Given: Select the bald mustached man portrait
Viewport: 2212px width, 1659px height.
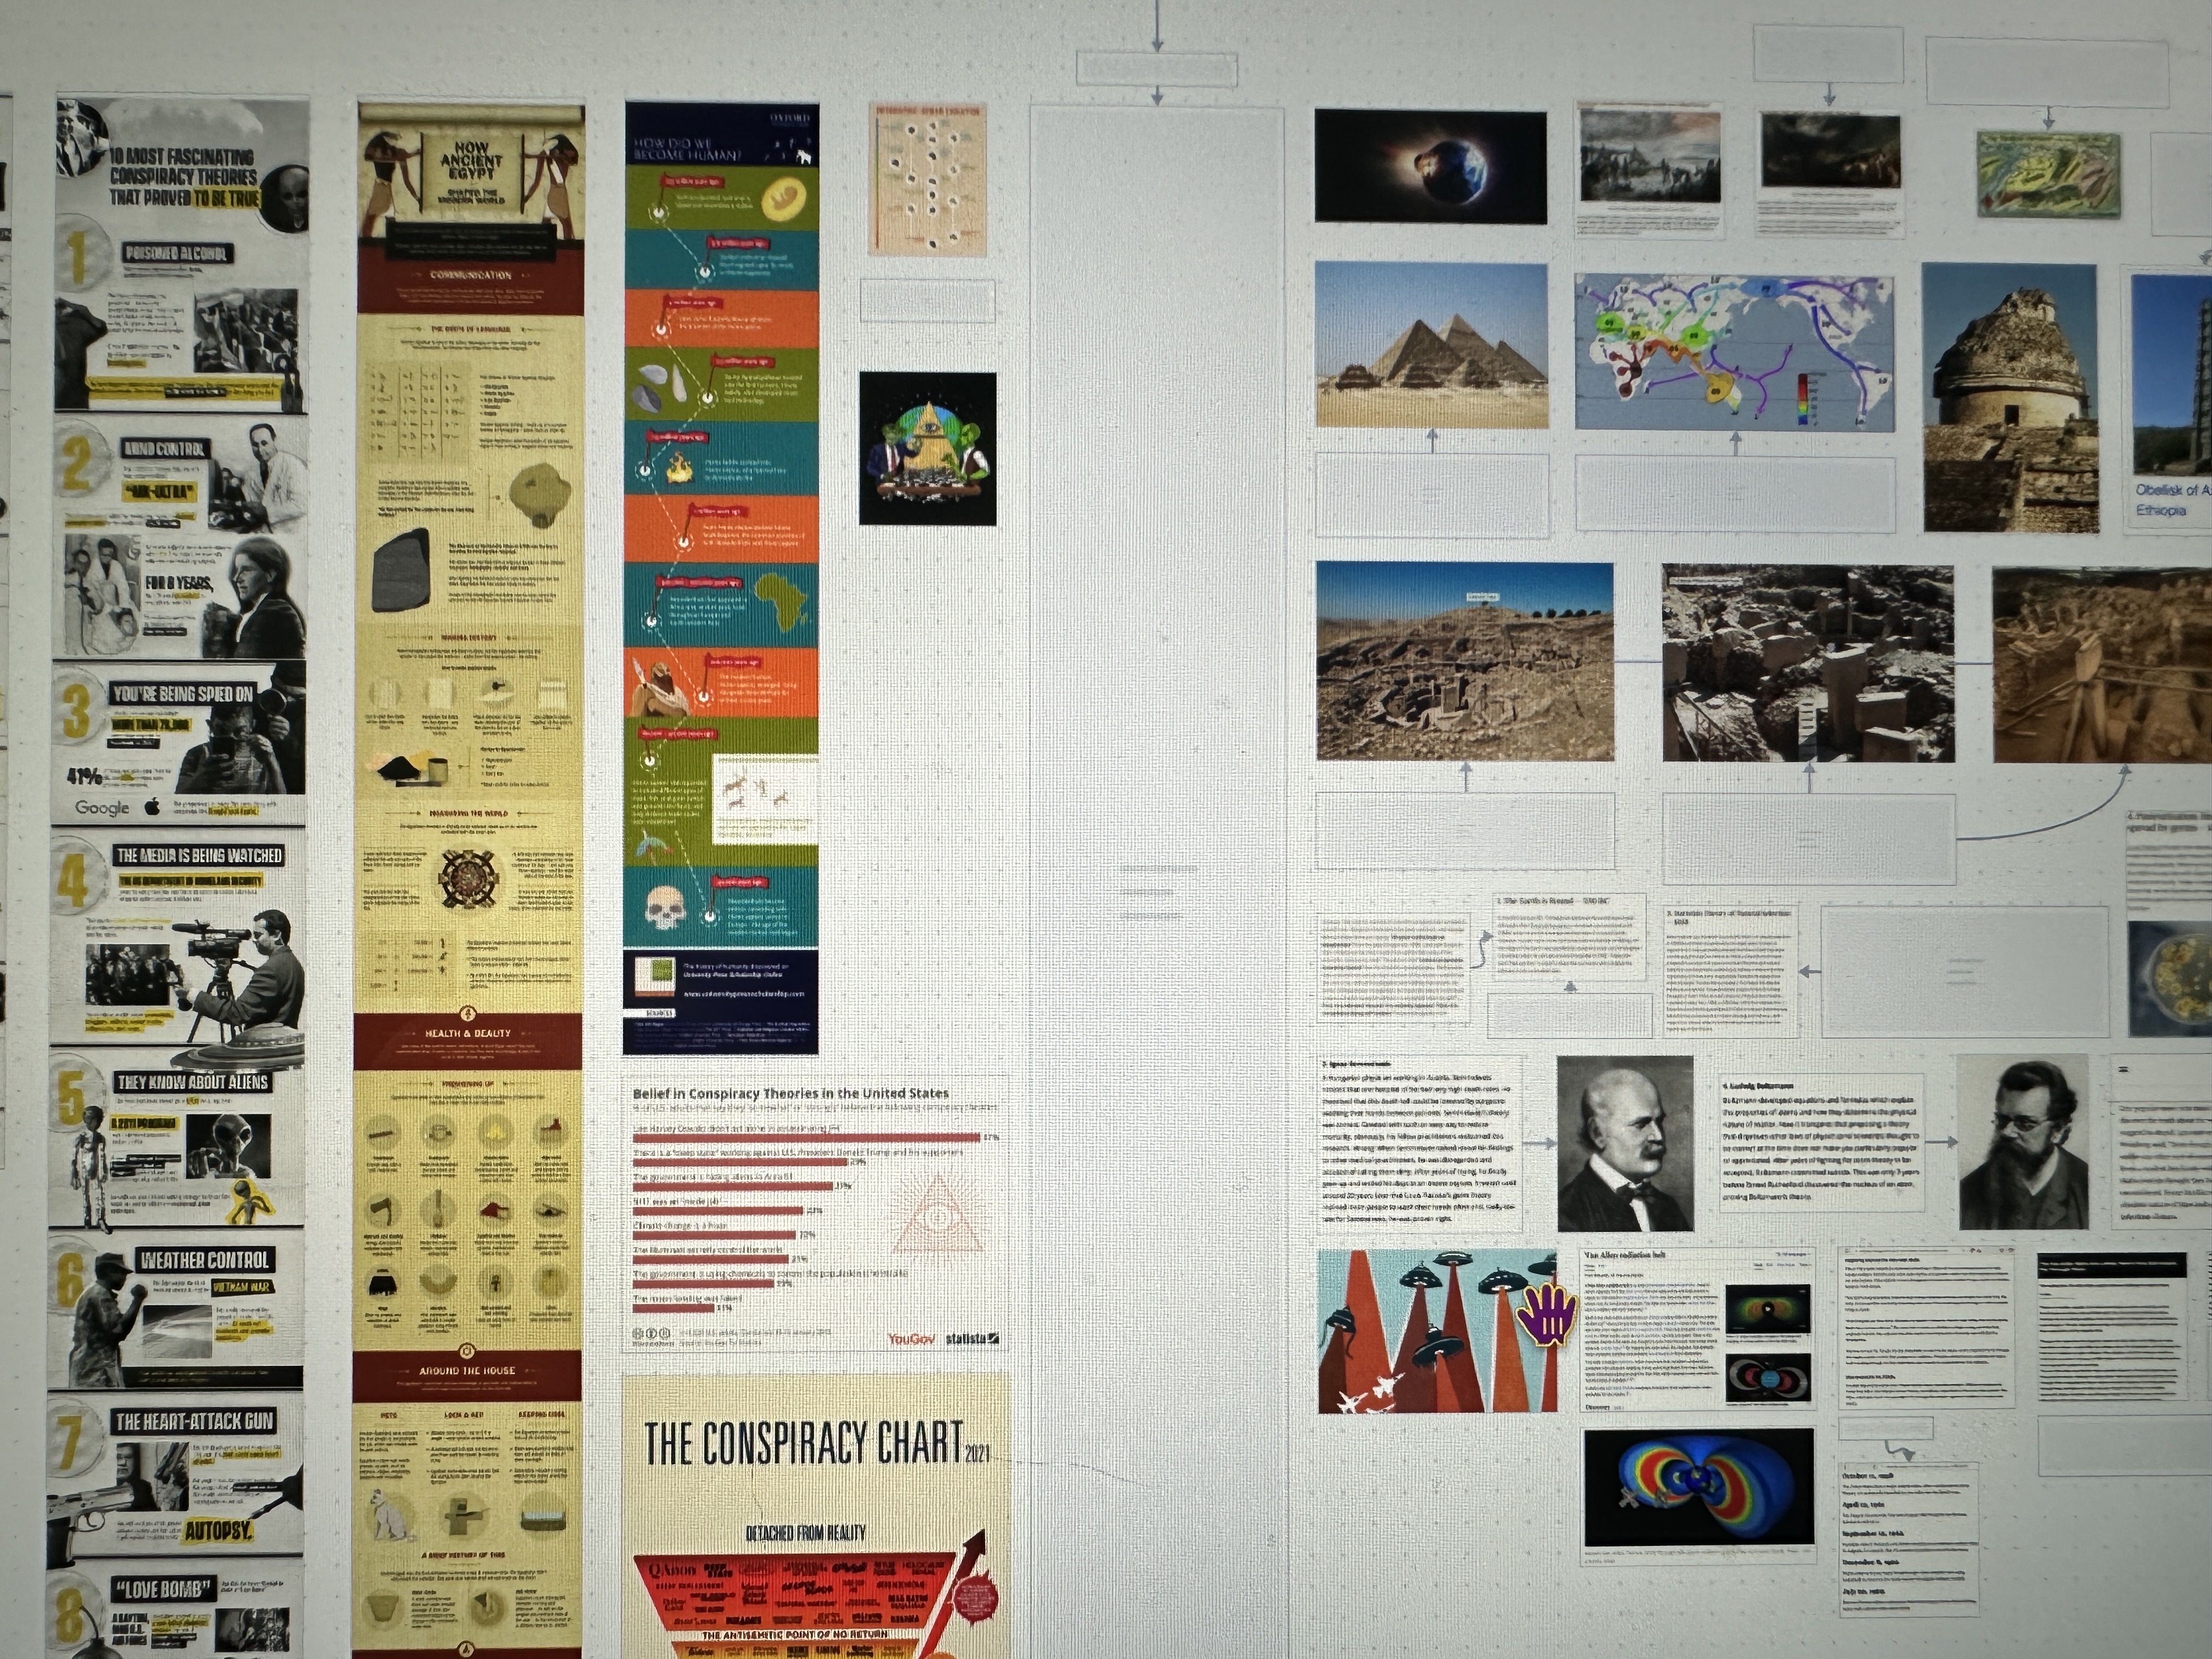Looking at the screenshot, I should pyautogui.click(x=1626, y=1143).
